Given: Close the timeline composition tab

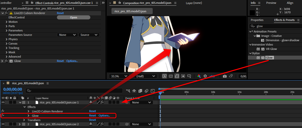Looking at the screenshot, I should (x=3, y=83).
